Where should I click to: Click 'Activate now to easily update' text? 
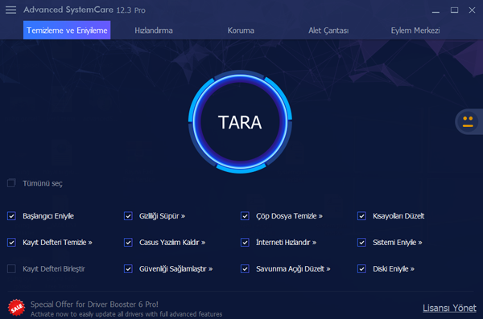(x=126, y=314)
